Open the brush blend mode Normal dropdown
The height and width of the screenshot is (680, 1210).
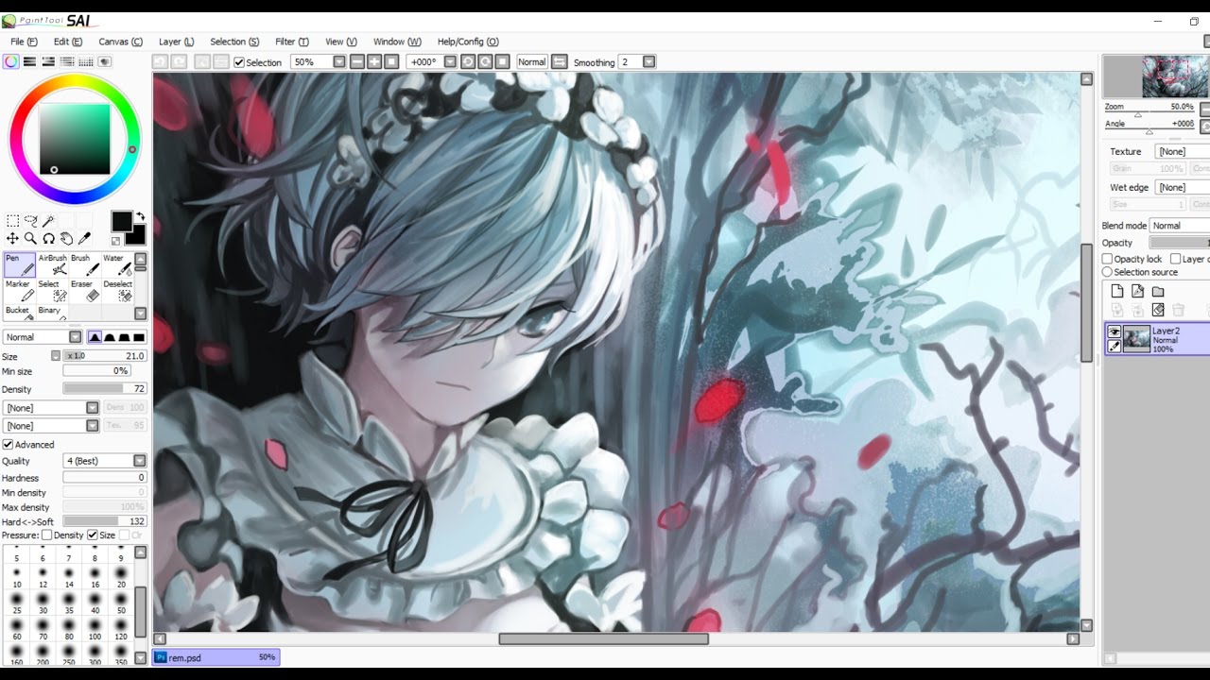coord(43,337)
